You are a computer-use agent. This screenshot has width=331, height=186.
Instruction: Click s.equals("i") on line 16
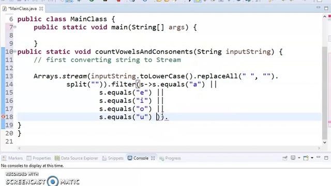pos(125,101)
